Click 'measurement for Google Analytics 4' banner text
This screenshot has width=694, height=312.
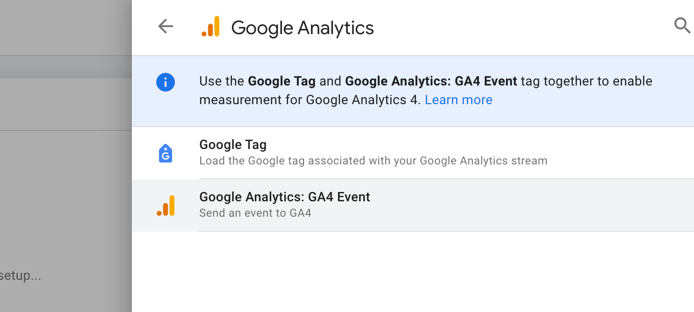pos(310,100)
